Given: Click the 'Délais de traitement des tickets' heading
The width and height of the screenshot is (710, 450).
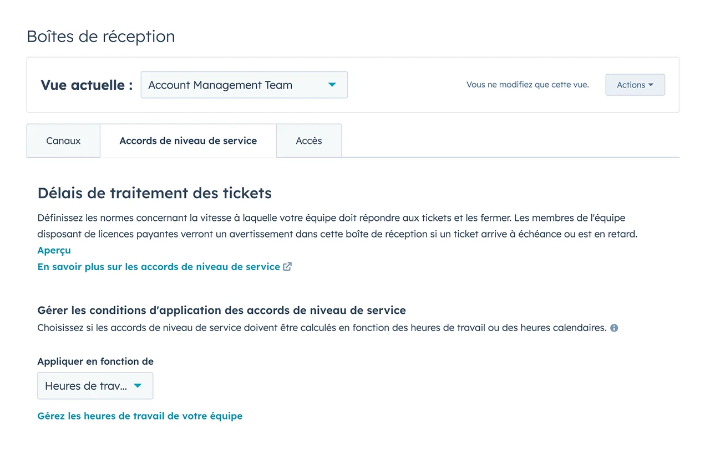Looking at the screenshot, I should (x=154, y=193).
